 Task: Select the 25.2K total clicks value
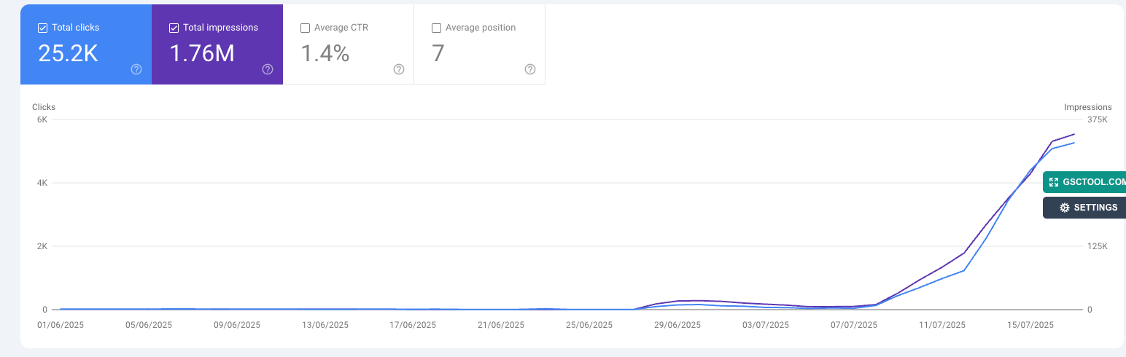tap(68, 54)
